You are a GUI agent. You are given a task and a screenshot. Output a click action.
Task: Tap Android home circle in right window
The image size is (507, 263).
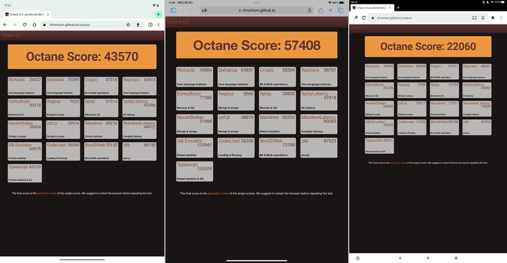(x=428, y=258)
